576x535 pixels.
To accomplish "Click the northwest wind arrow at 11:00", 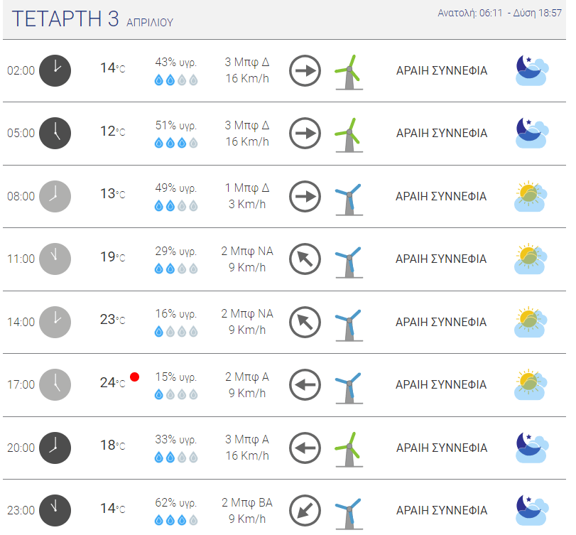I will 305,259.
